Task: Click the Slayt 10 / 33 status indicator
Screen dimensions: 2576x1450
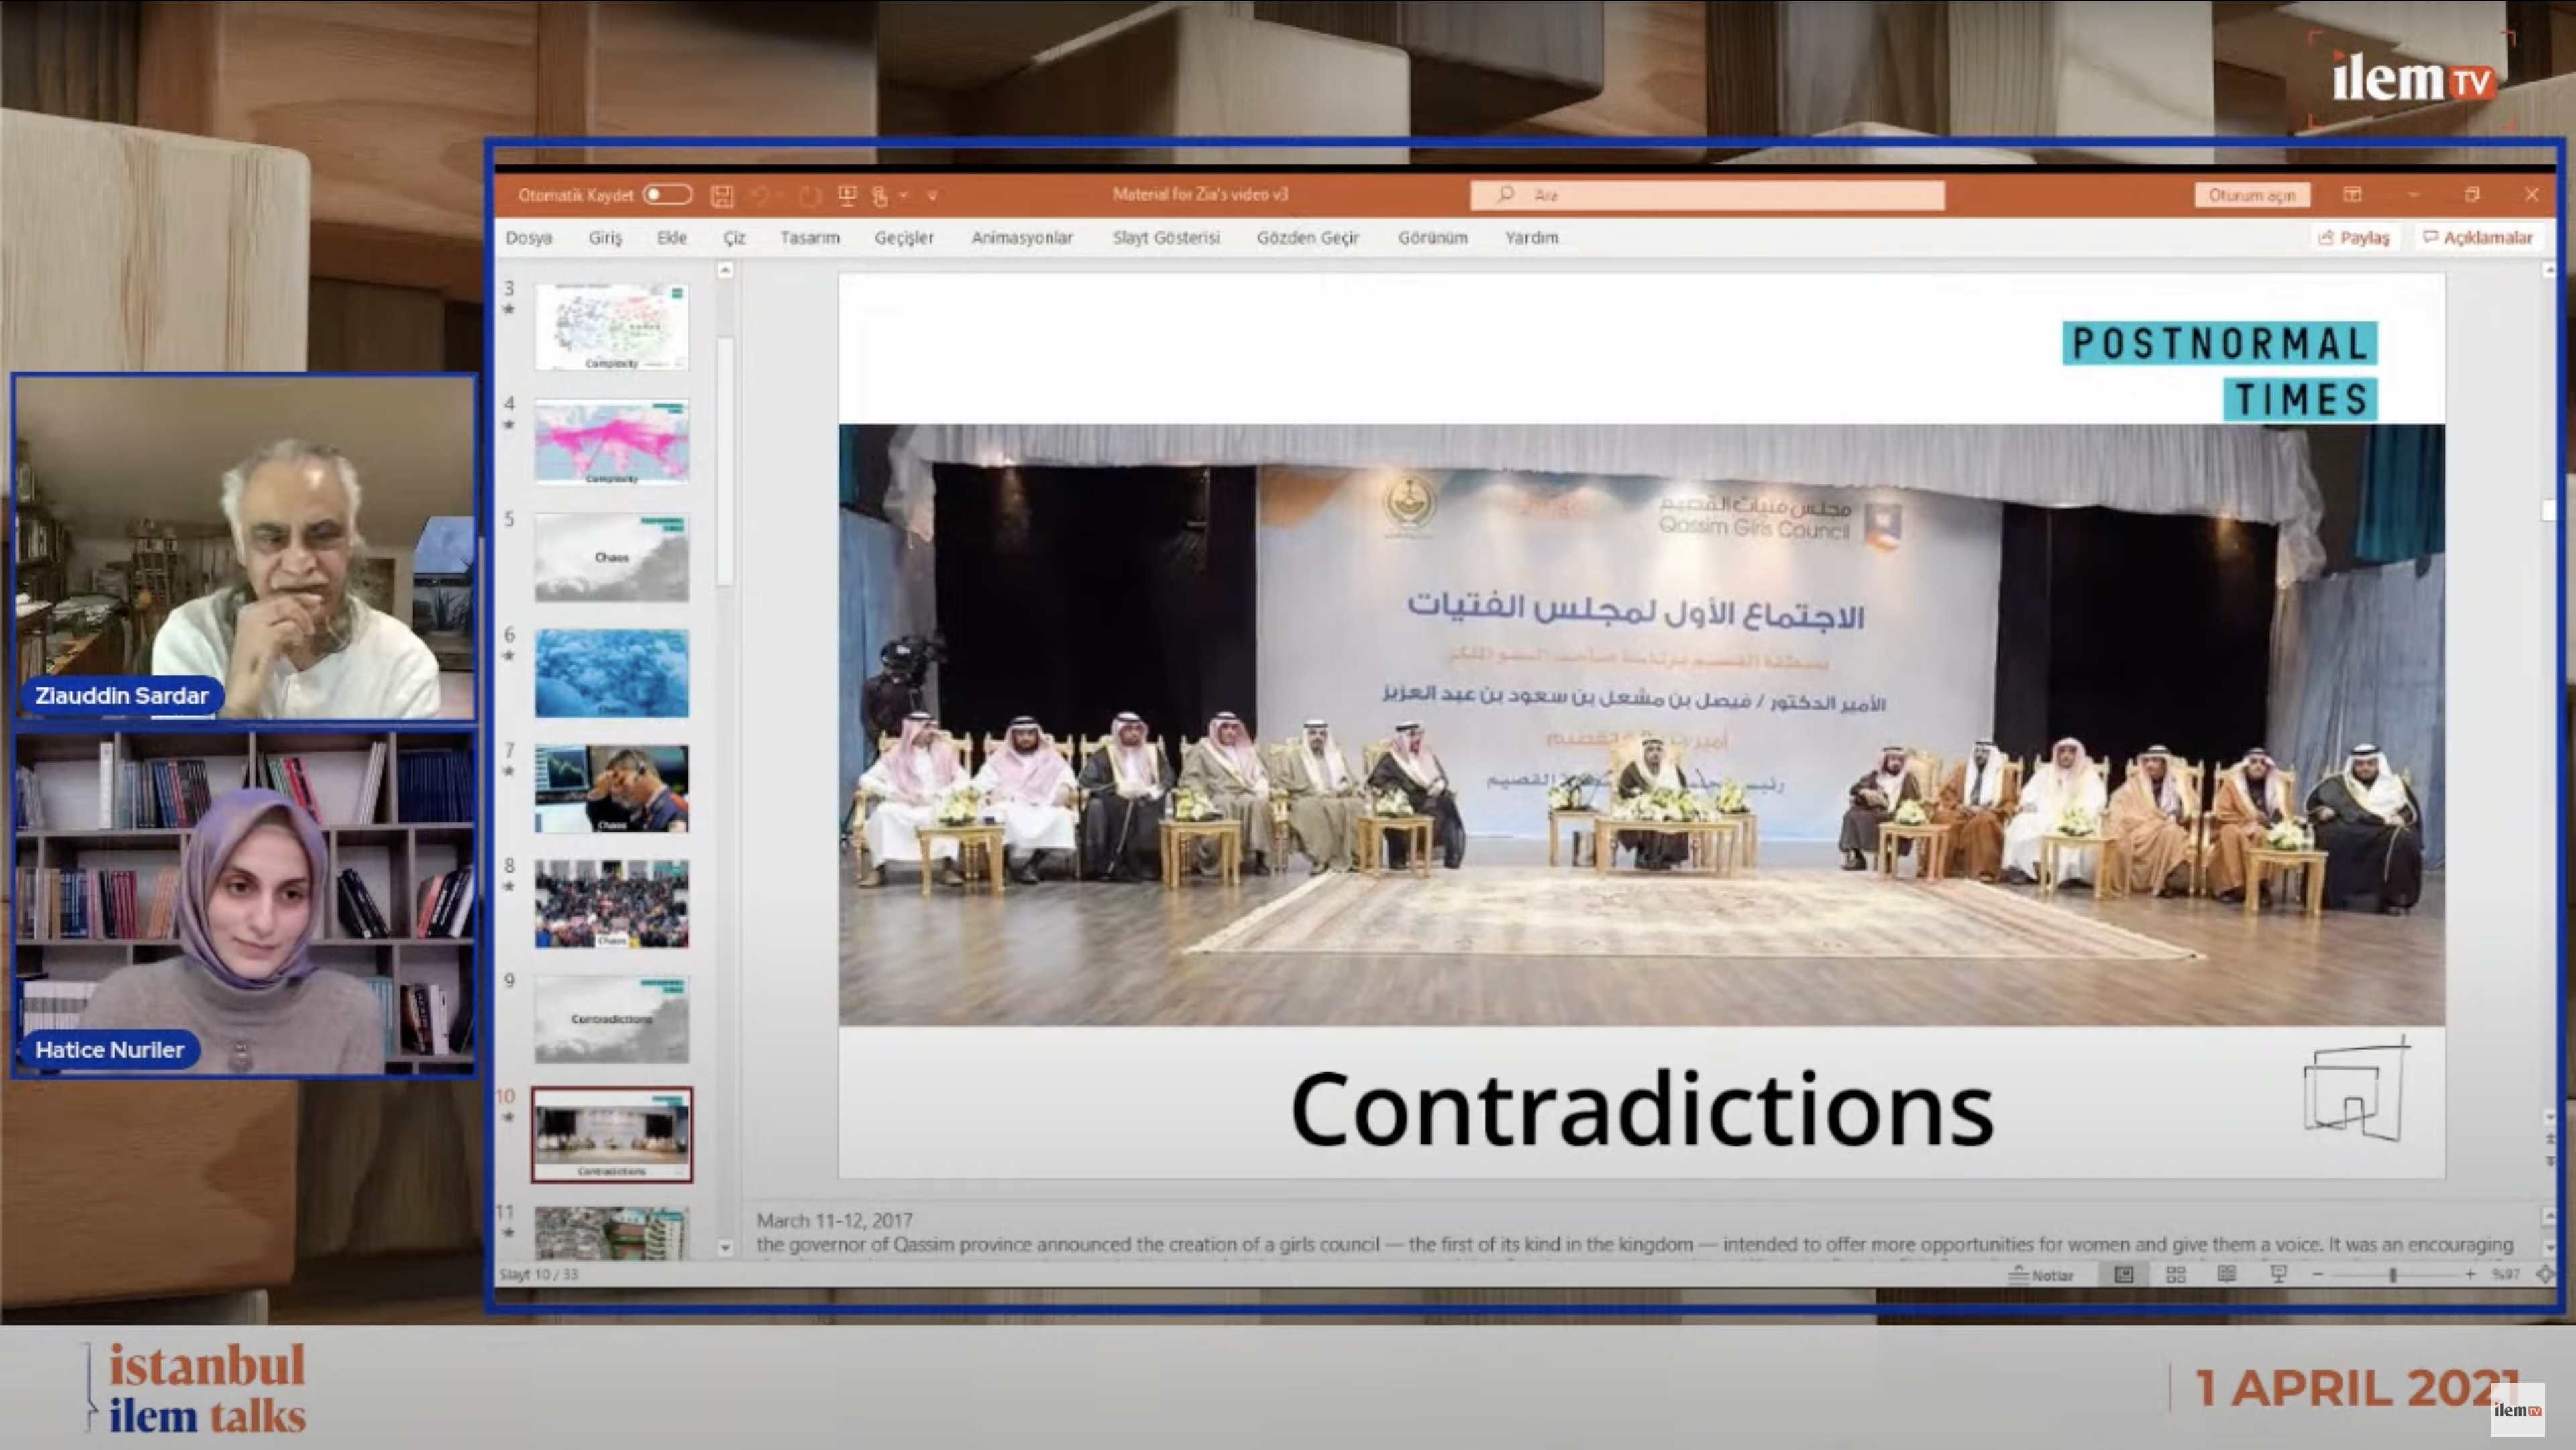Action: pyautogui.click(x=538, y=1275)
